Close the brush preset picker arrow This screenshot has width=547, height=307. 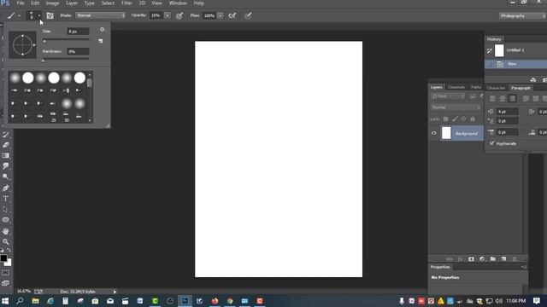[39, 15]
